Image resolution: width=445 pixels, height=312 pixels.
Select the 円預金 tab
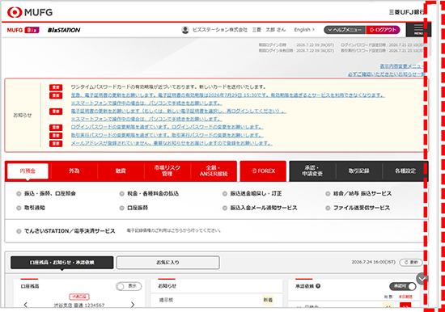coord(28,171)
